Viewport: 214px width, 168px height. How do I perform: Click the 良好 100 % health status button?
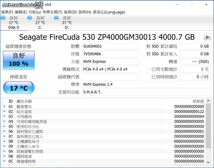[19, 60]
